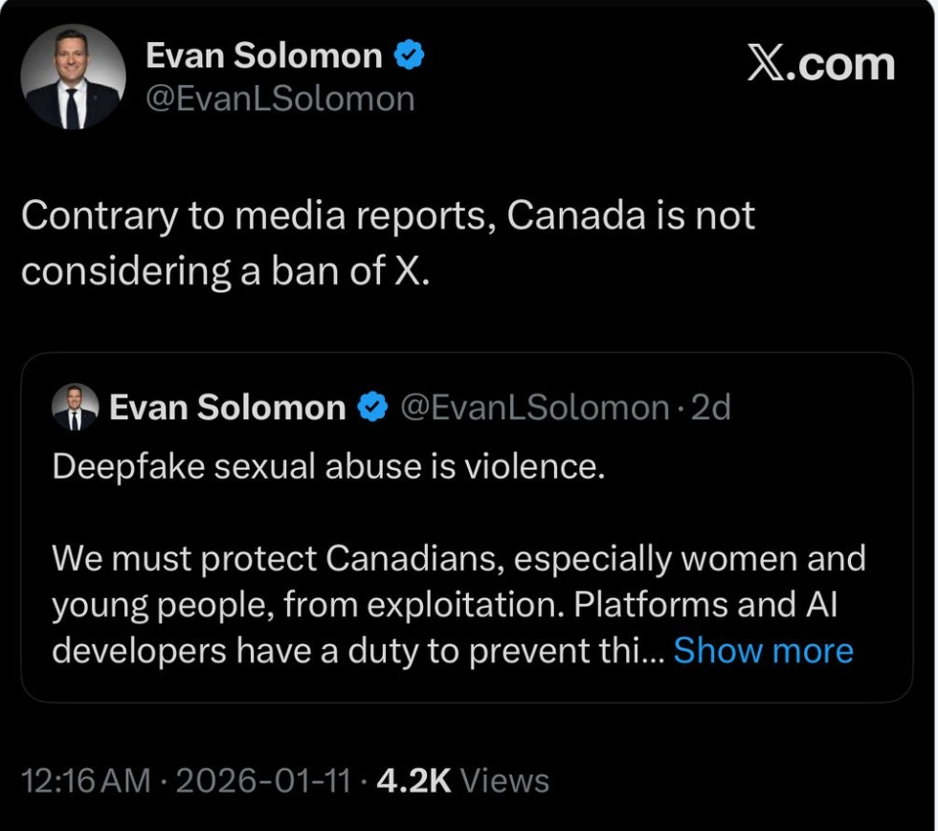The width and height of the screenshot is (938, 831).
Task: Click the "We must protect Canadians" paragraph
Action: pos(458,557)
